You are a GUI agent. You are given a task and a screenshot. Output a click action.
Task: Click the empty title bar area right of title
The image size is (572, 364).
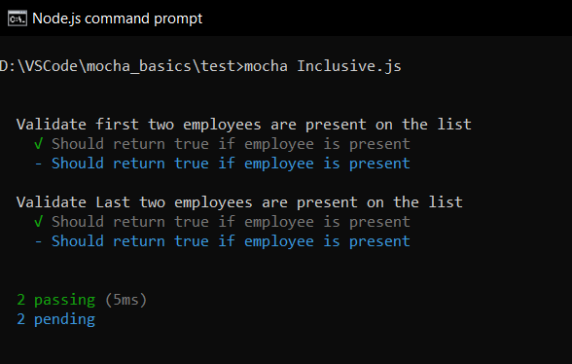pos(387,18)
